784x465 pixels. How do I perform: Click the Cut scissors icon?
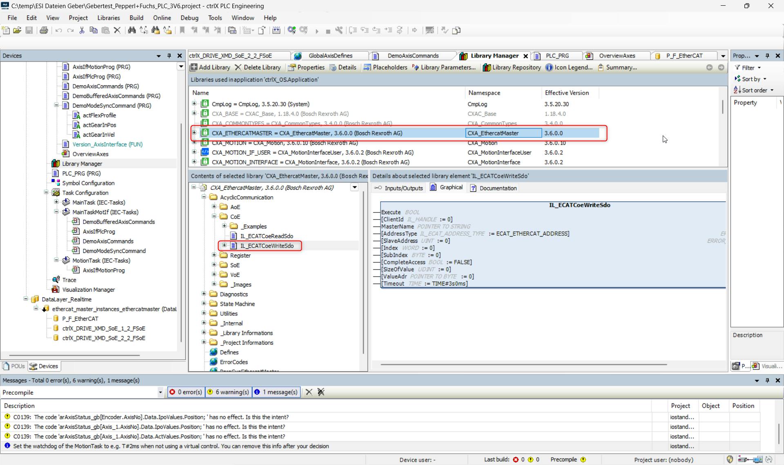82,30
